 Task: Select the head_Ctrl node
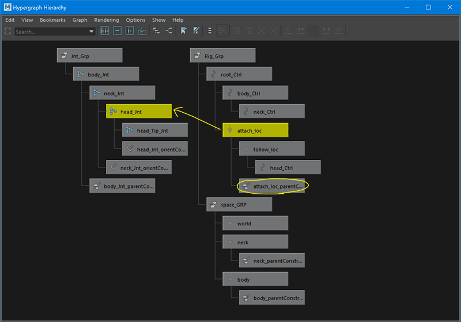[288, 167]
